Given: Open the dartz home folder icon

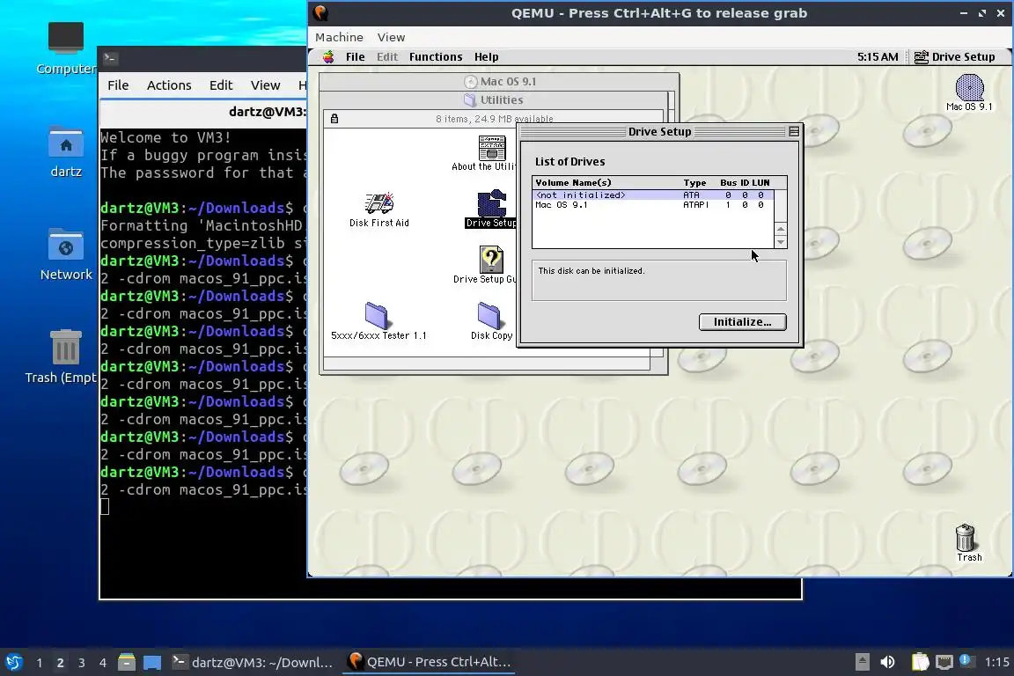Looking at the screenshot, I should click(x=66, y=143).
